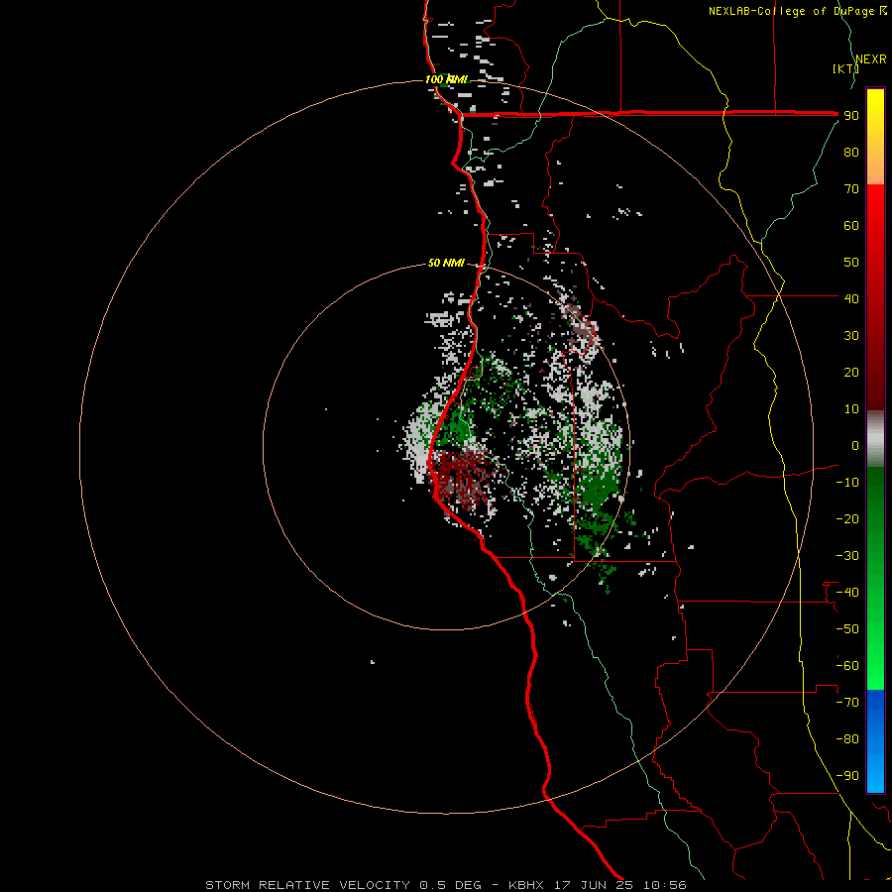
Task: Click the 90 value on velocity scale
Action: click(x=851, y=116)
